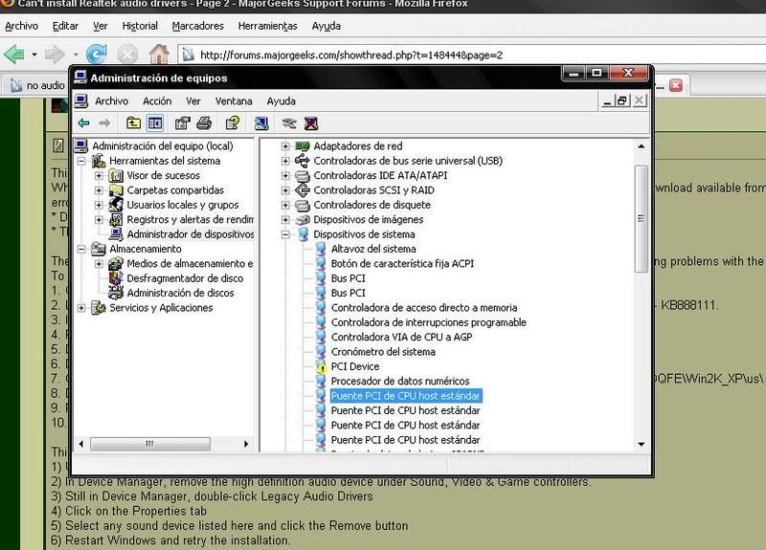Reload the page in Firefox
766x550 pixels.
(97, 54)
